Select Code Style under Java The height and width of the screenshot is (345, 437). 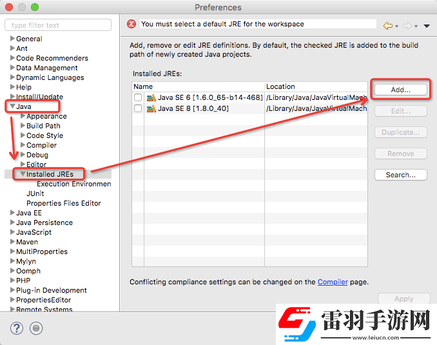click(44, 135)
